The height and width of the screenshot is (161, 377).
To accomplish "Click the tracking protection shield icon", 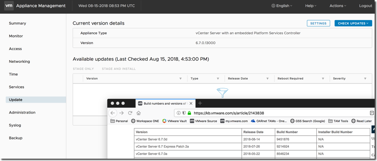I will click(x=184, y=113).
